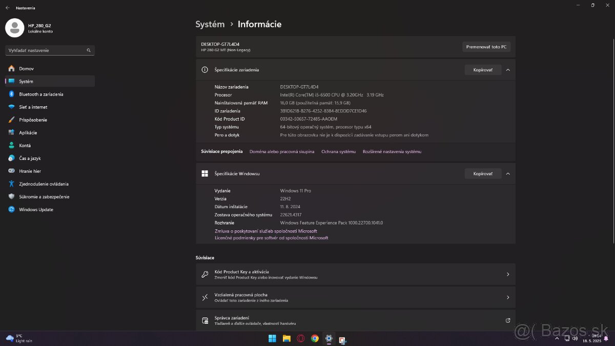Expand hidden icons in the system tray
Image resolution: width=615 pixels, height=346 pixels.
557,338
